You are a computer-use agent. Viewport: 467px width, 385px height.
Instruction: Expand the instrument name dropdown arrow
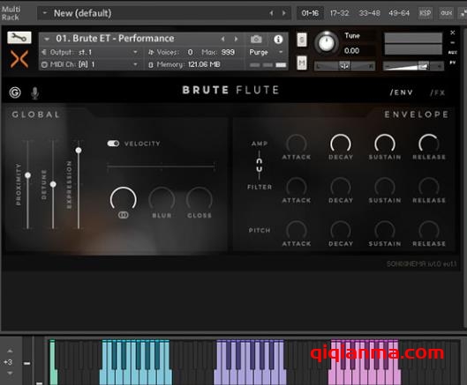(47, 39)
